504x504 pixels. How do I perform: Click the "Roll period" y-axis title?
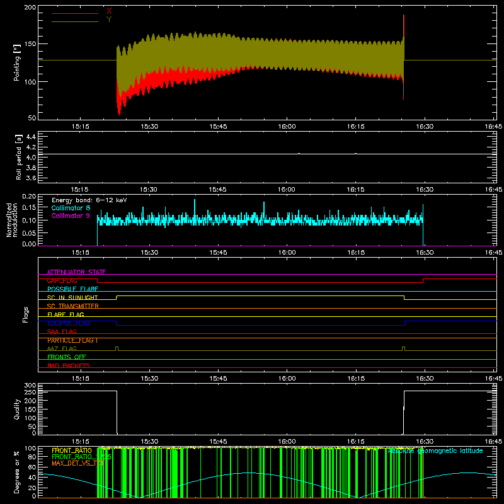(x=19, y=157)
